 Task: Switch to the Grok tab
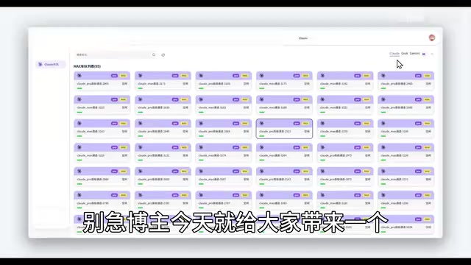point(405,54)
